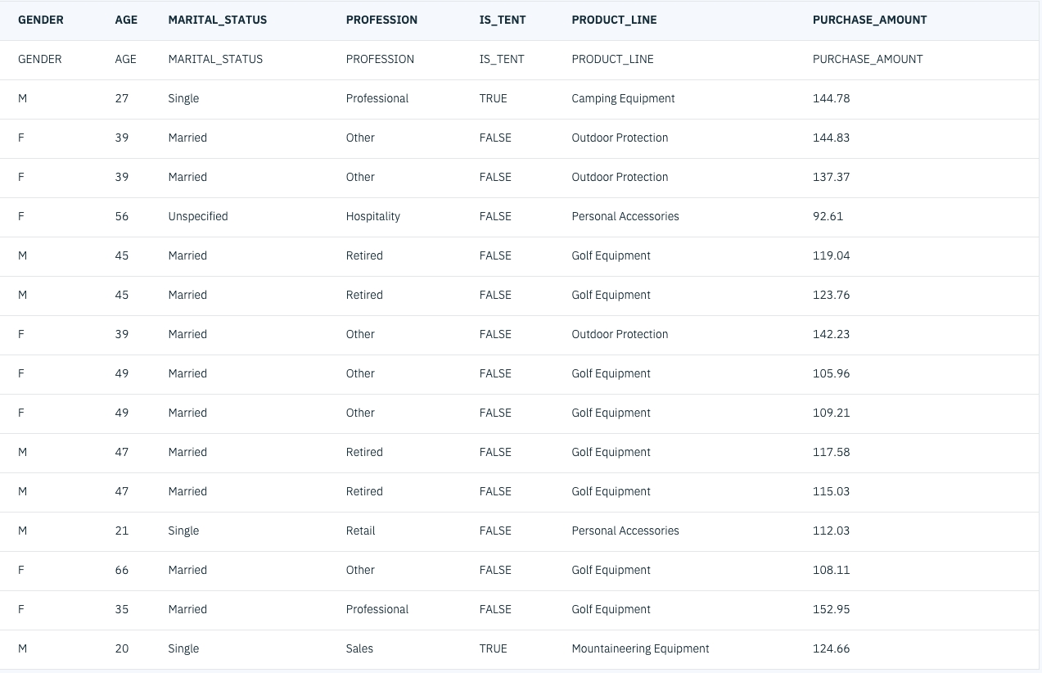This screenshot has height=673, width=1042.
Task: Click the age 56 cell
Action: 122,216
